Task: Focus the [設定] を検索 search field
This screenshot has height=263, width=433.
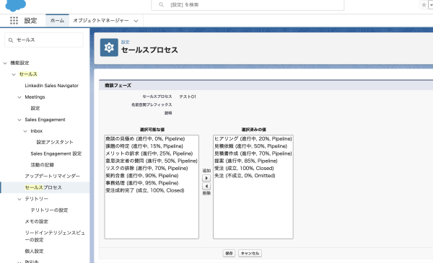Action: click(248, 5)
